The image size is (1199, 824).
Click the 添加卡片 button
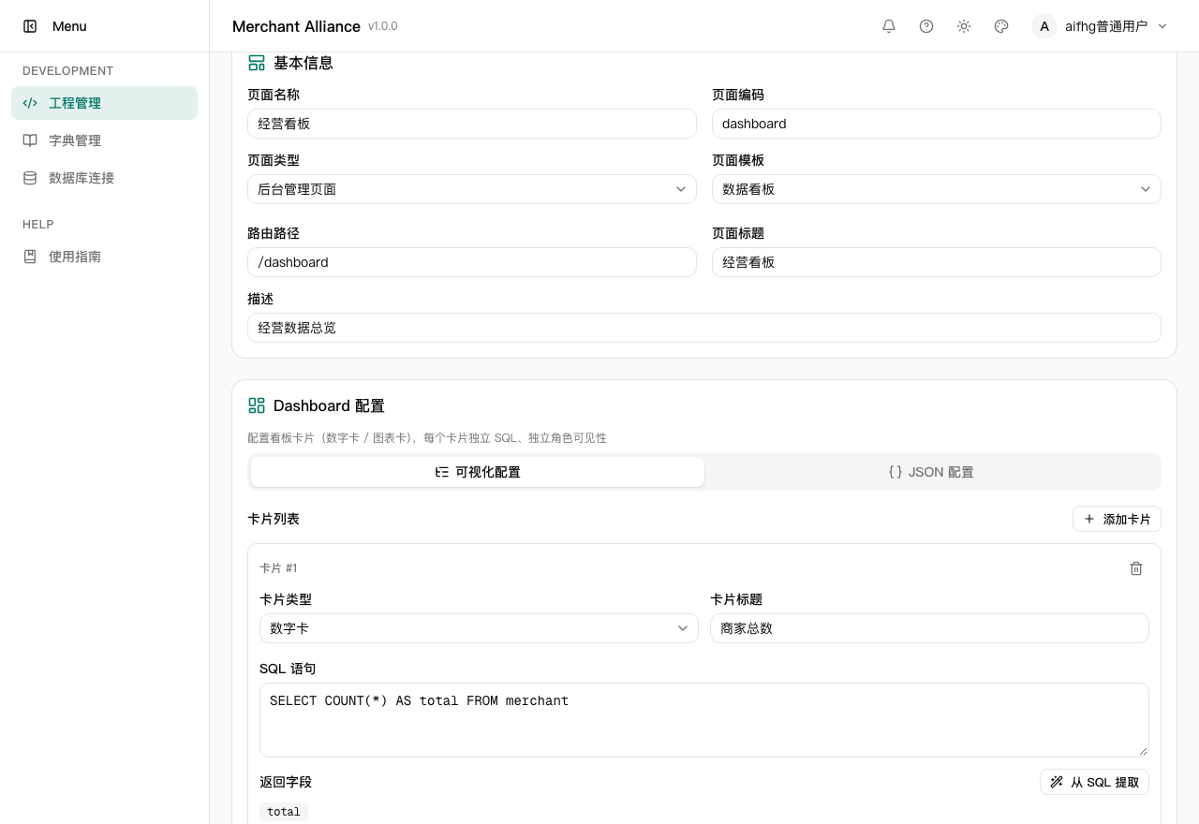(x=1117, y=519)
